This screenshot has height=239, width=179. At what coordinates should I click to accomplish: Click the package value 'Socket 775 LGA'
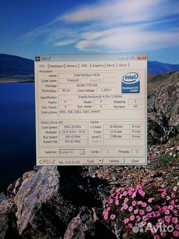87,85
